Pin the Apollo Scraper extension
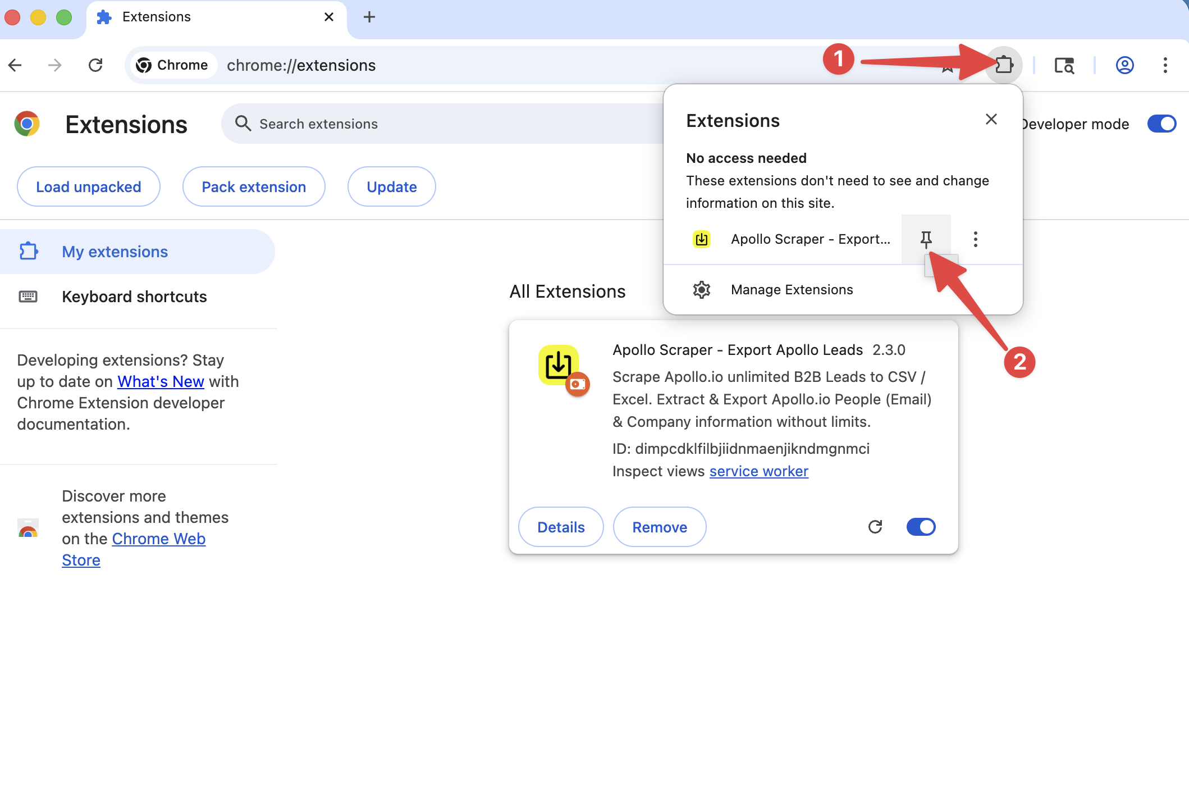The image size is (1189, 811). (x=926, y=239)
